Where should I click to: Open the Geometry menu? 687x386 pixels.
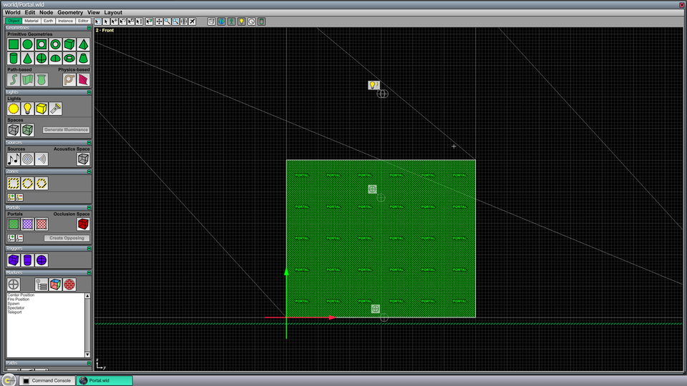click(70, 12)
